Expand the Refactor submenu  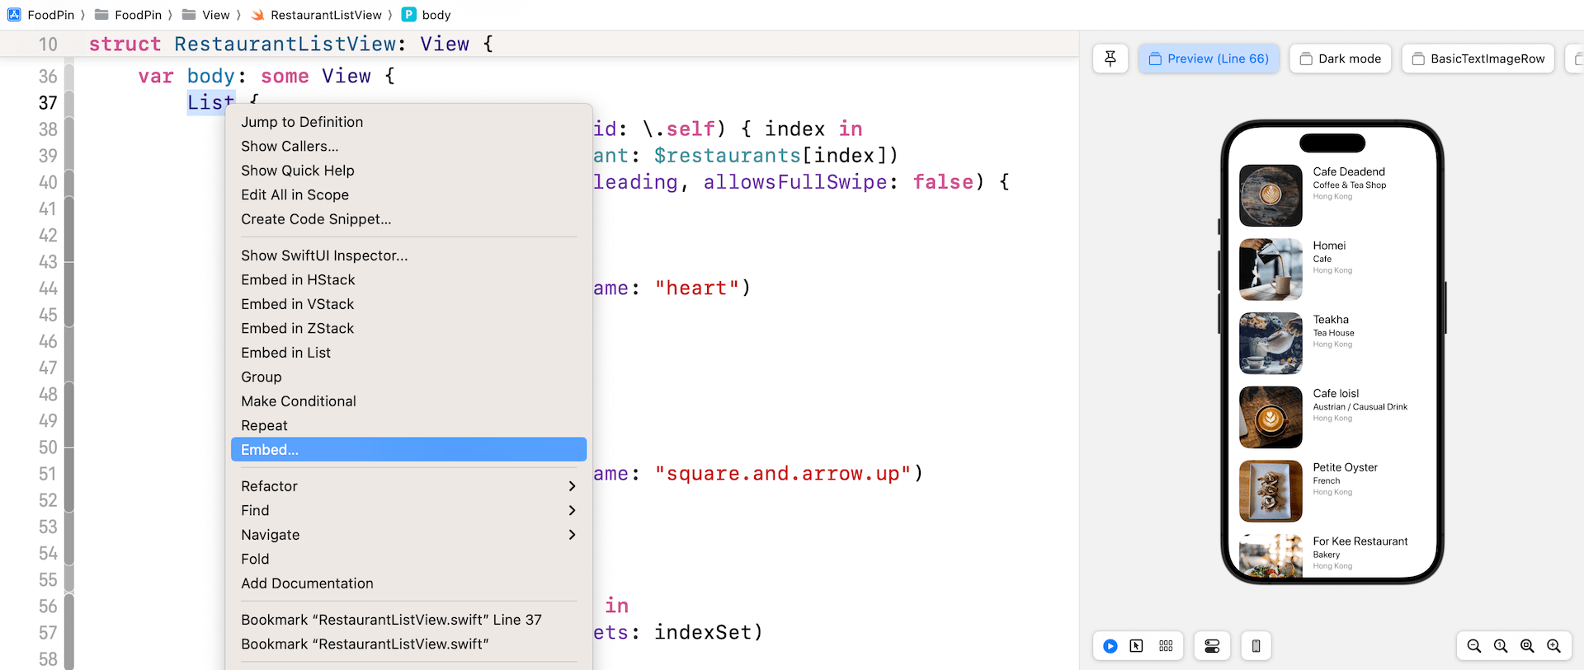point(408,486)
